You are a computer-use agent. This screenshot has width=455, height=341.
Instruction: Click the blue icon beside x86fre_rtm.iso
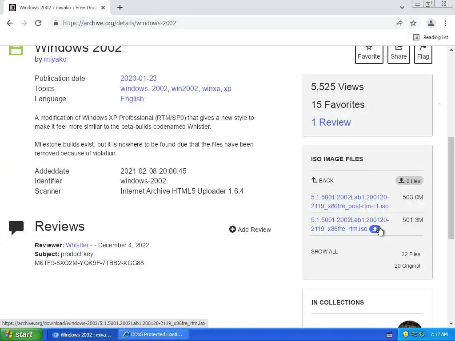tap(374, 229)
